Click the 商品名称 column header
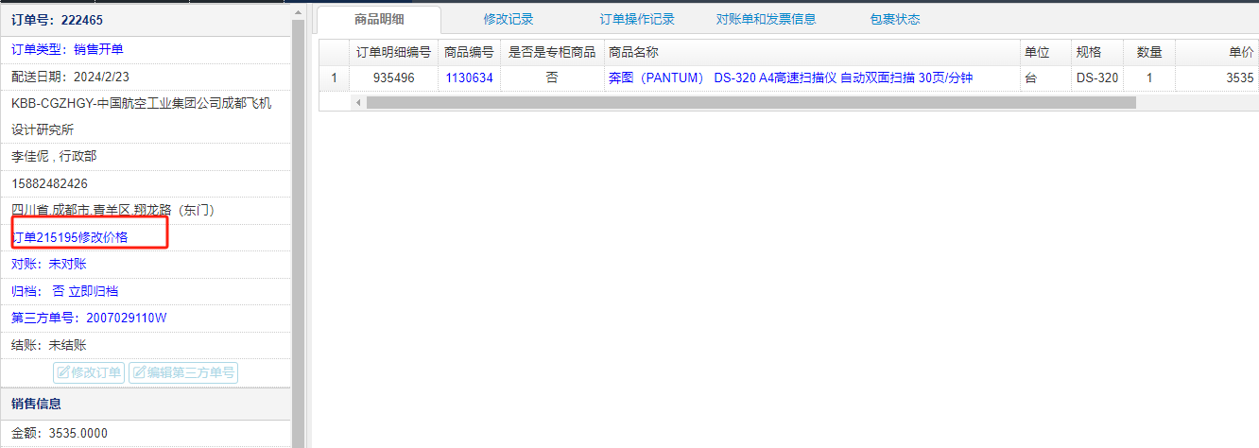This screenshot has width=1259, height=448. click(x=811, y=52)
